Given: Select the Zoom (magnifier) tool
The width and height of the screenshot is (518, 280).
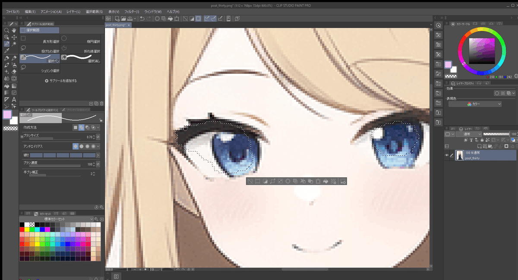Looking at the screenshot, I should pos(6,31).
